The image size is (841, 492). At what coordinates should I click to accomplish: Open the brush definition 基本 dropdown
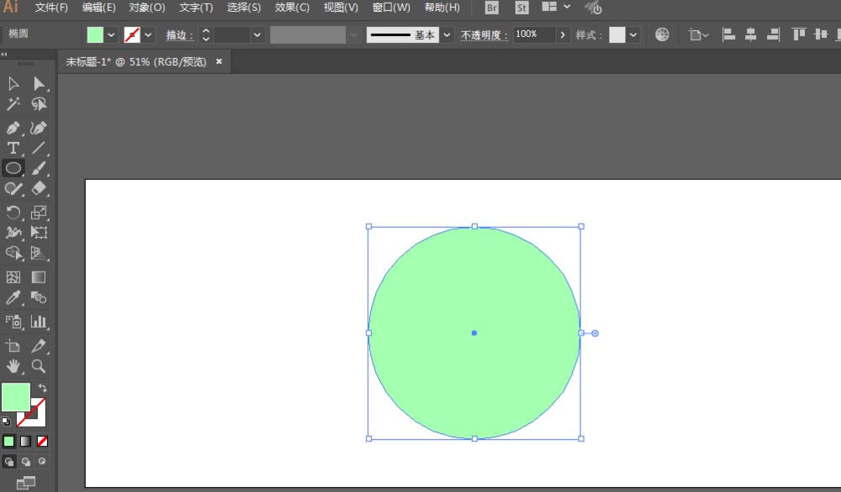[447, 34]
